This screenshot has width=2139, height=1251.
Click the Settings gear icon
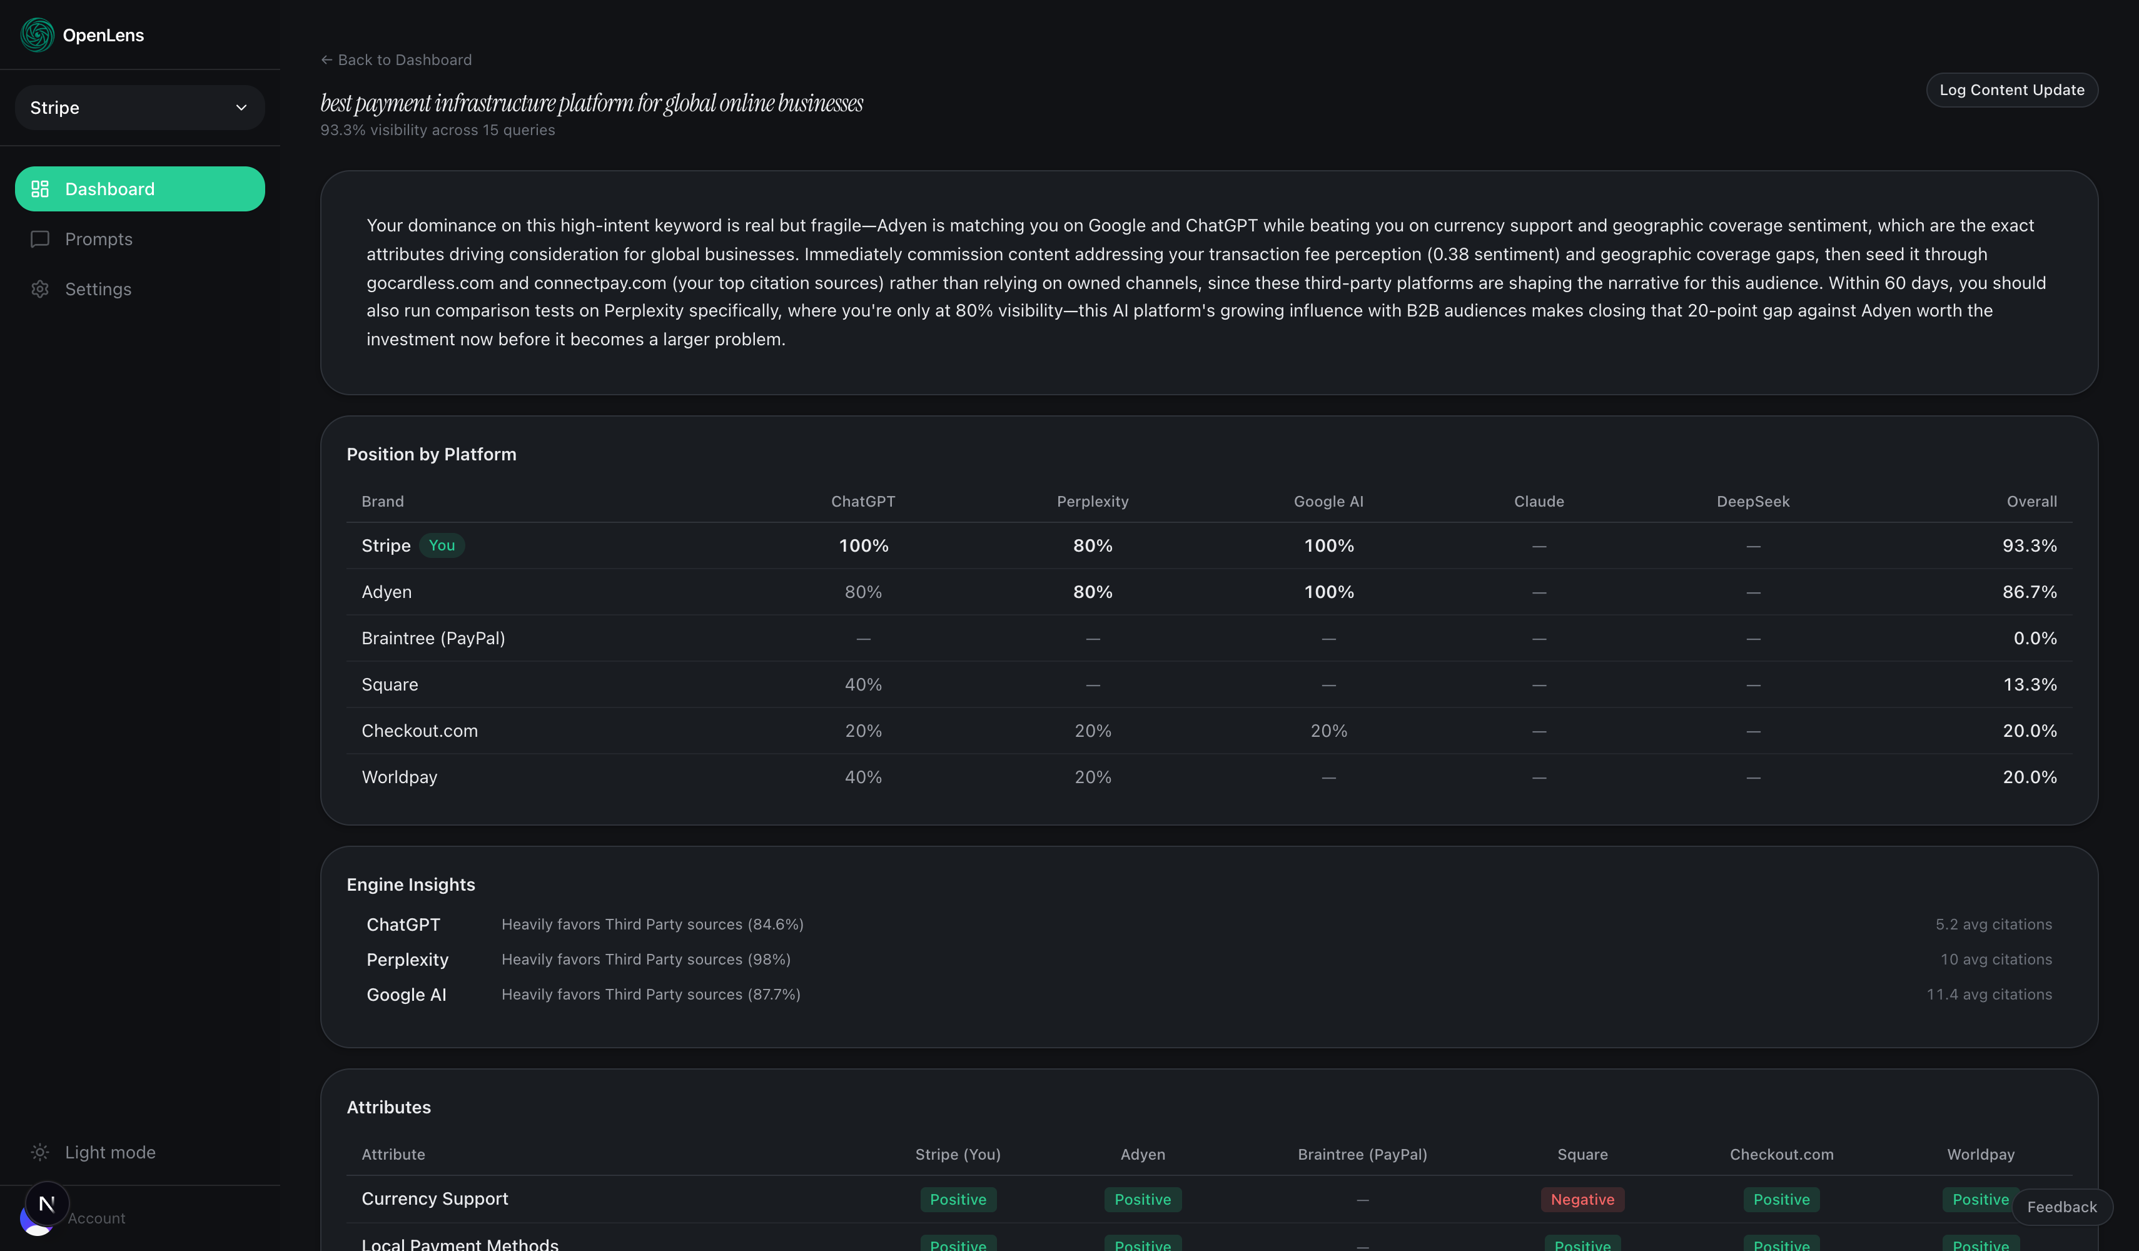(40, 288)
